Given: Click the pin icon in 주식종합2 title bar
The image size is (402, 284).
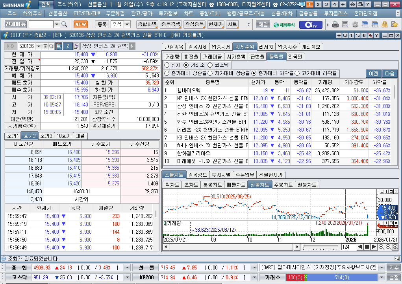Looking at the screenshot, I should (x=370, y=35).
